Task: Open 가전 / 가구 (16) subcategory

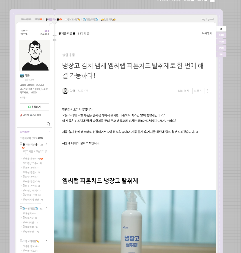Action: pyautogui.click(x=33, y=163)
